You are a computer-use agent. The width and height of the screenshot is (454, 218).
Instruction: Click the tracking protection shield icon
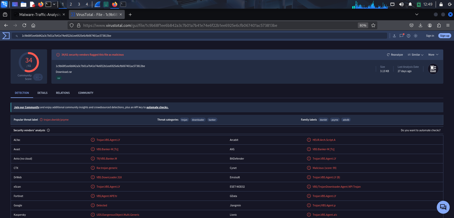[72, 25]
